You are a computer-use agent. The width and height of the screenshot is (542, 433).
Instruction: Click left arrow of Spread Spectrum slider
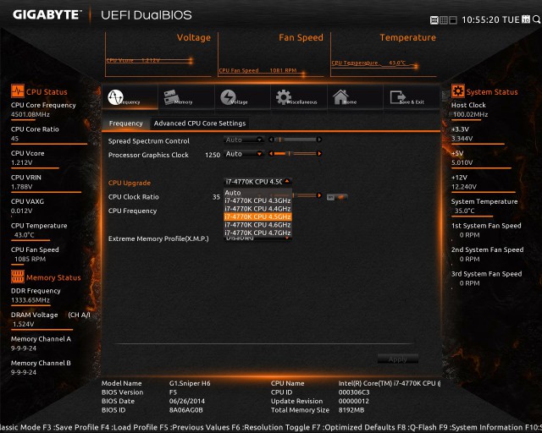click(x=271, y=140)
